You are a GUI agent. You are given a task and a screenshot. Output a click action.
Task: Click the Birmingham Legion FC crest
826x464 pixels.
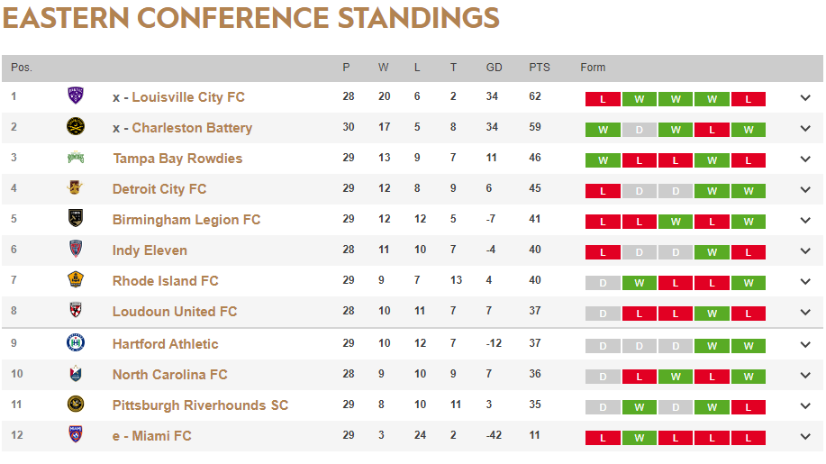[76, 219]
